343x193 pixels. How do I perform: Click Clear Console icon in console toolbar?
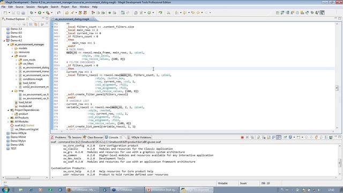coord(258,137)
